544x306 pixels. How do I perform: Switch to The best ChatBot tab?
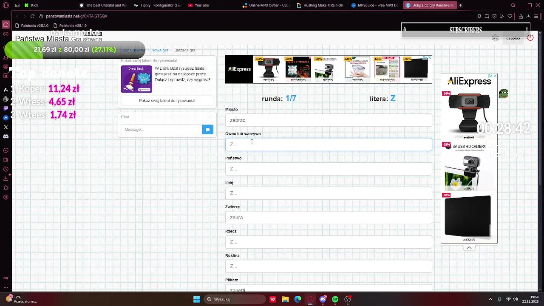[103, 5]
